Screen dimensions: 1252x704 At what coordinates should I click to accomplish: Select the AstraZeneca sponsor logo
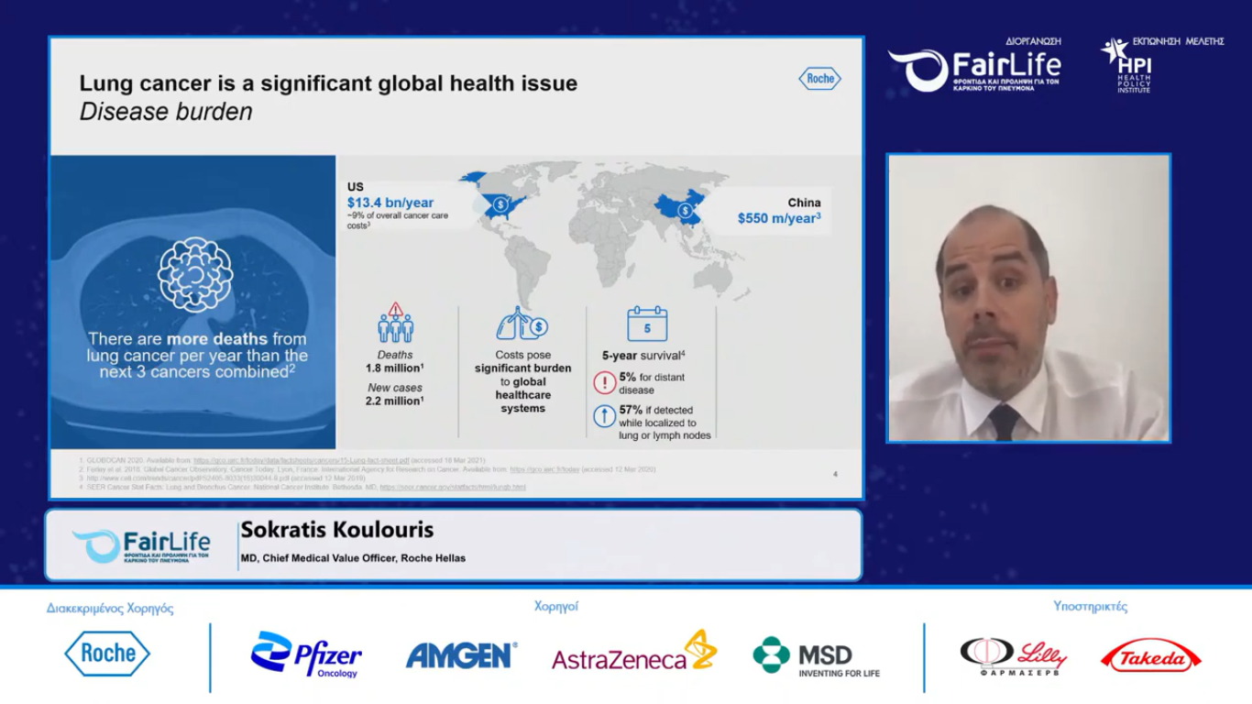(633, 653)
